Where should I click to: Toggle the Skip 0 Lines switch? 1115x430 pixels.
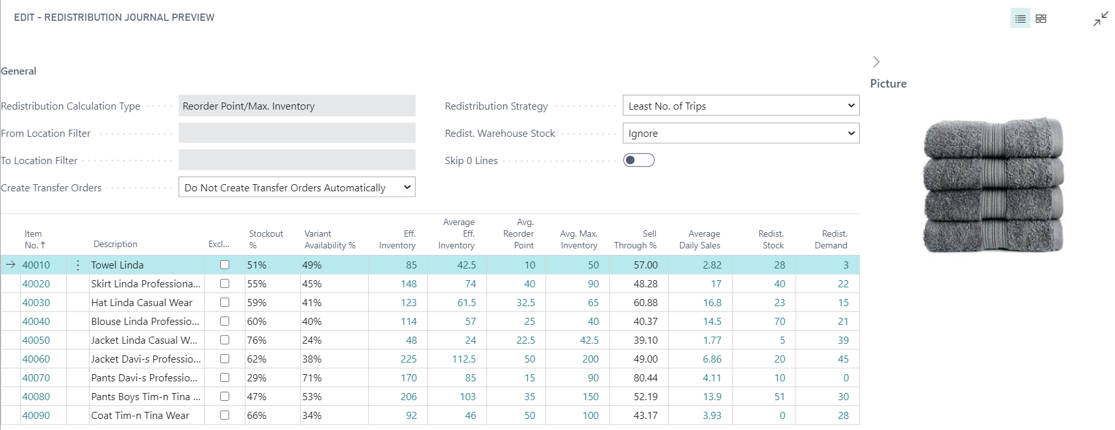pyautogui.click(x=638, y=160)
